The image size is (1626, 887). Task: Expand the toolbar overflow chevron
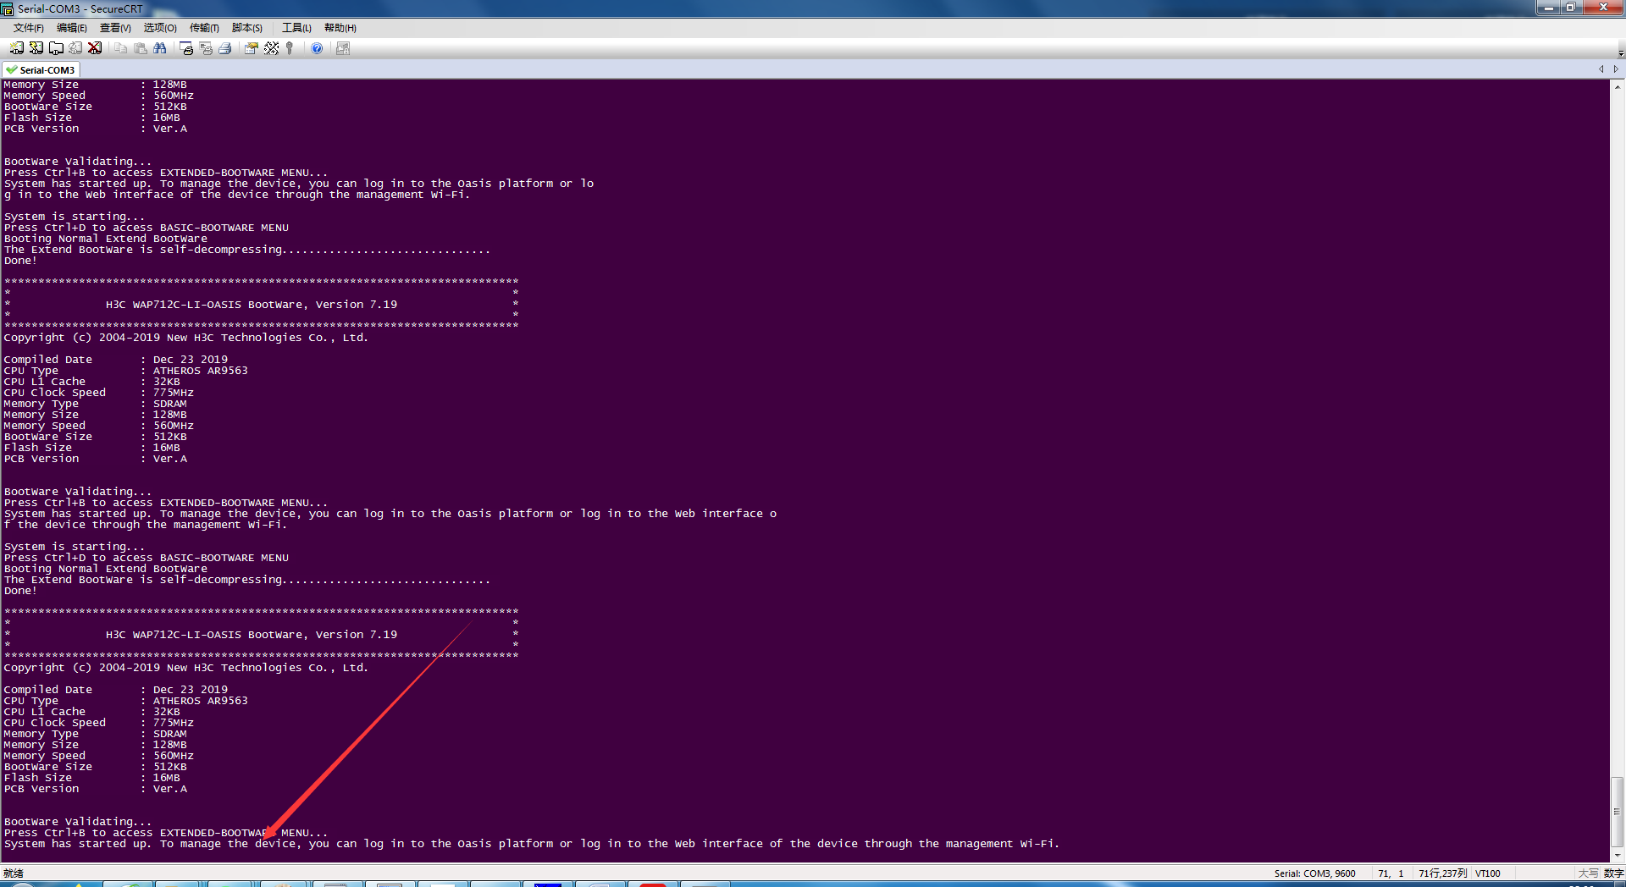click(1621, 53)
